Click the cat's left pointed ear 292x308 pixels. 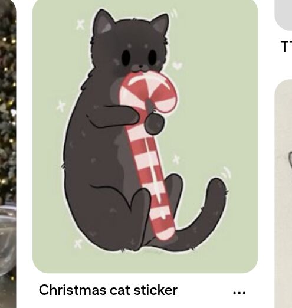103,22
